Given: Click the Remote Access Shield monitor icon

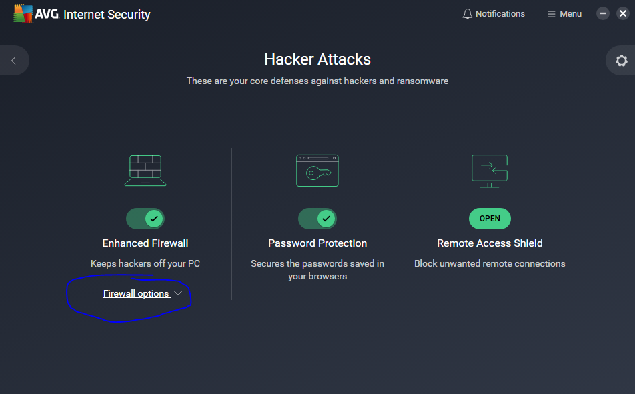Looking at the screenshot, I should (490, 171).
